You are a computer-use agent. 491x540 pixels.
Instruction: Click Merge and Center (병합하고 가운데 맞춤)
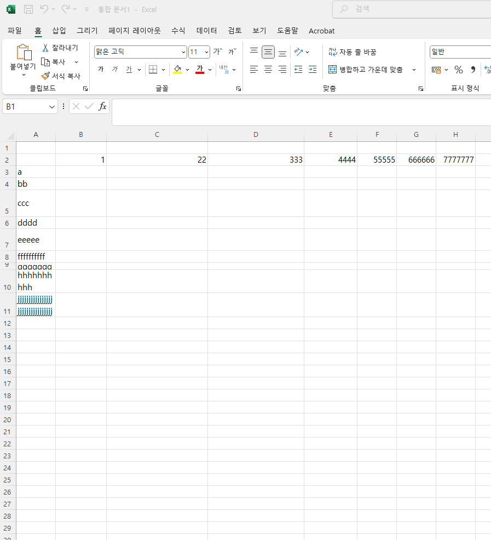click(x=365, y=70)
